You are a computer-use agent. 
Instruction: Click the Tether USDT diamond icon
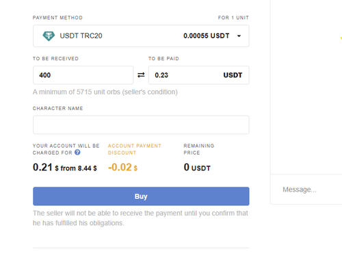pyautogui.click(x=49, y=36)
